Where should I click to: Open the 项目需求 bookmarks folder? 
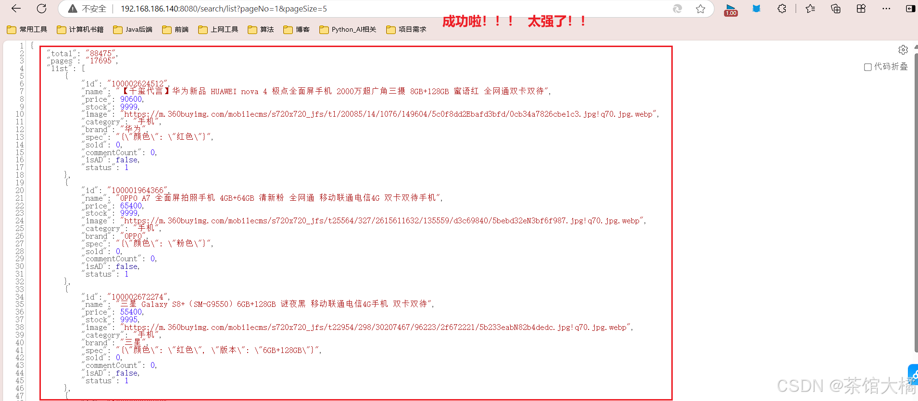pyautogui.click(x=406, y=29)
